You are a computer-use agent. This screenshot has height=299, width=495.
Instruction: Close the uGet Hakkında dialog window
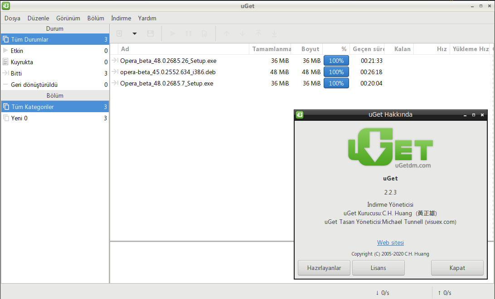(x=482, y=115)
